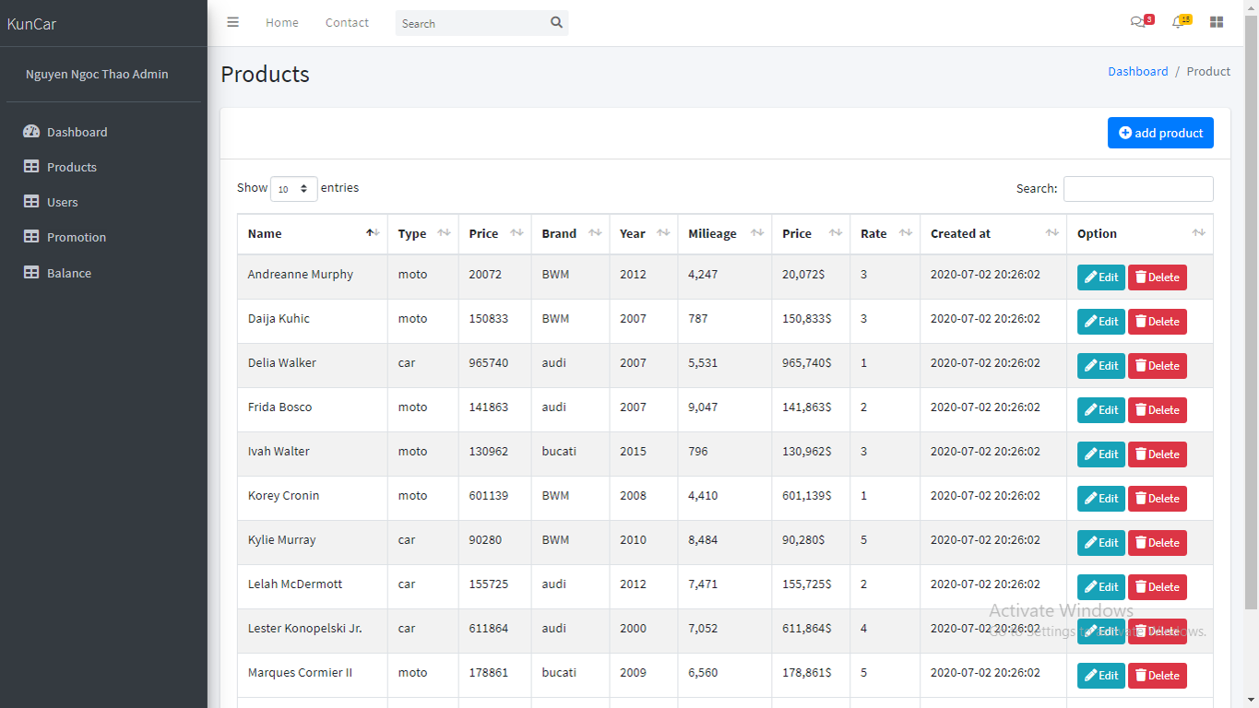Open the notifications bell icon
The width and height of the screenshot is (1259, 708).
click(1177, 22)
